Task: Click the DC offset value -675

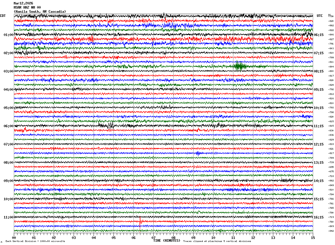Action: [331, 171]
